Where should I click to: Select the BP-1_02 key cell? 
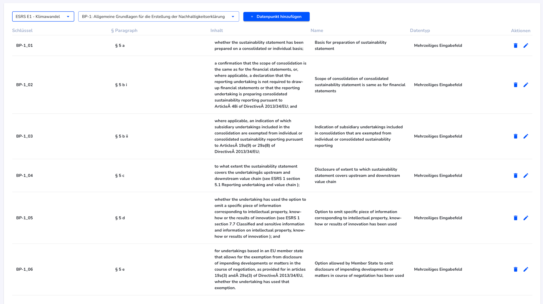pos(24,85)
